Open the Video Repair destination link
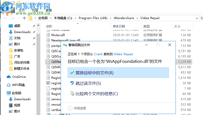The height and width of the screenshot is (115, 203). point(124,54)
